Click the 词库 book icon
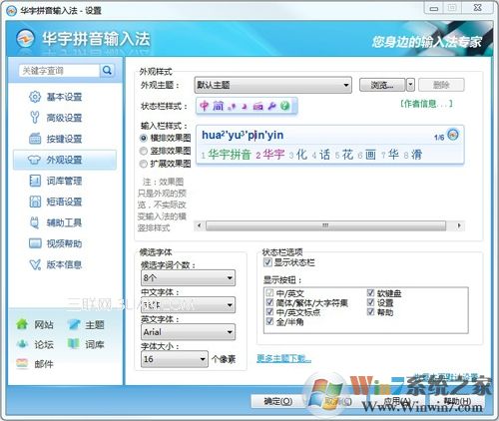499x421 pixels. 74,344
